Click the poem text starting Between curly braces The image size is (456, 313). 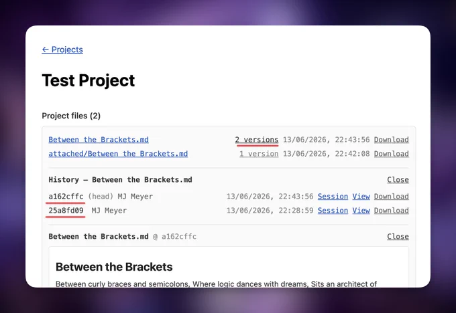click(x=216, y=284)
